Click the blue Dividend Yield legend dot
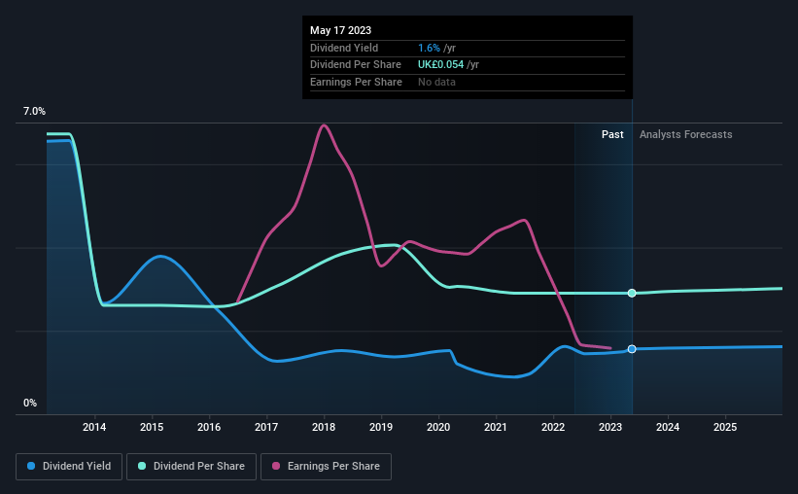The height and width of the screenshot is (494, 798). (x=31, y=466)
